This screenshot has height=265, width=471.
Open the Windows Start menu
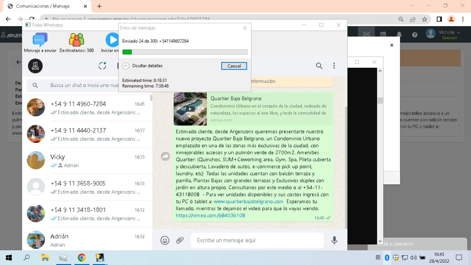click(x=9, y=258)
